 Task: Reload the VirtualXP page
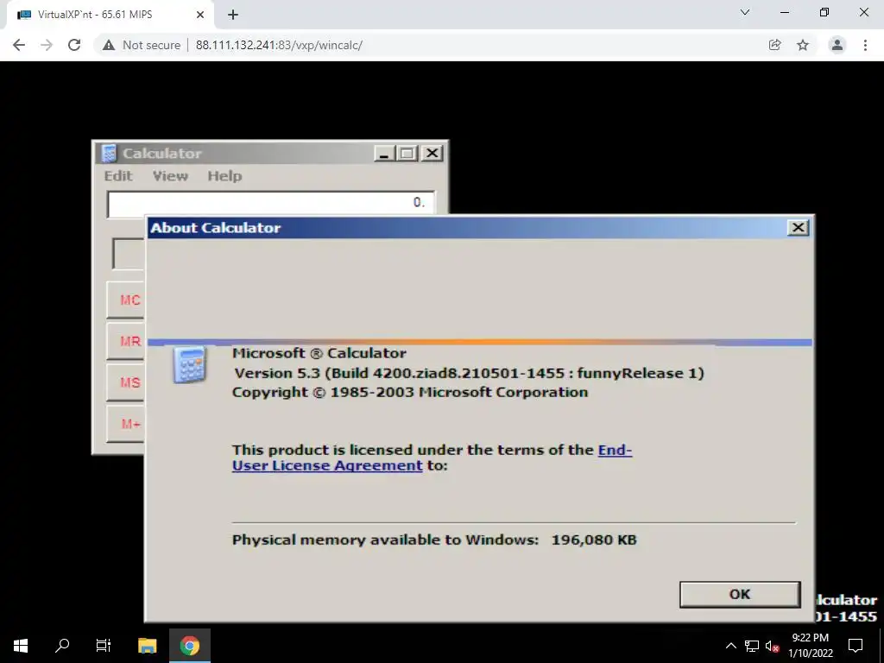click(74, 45)
